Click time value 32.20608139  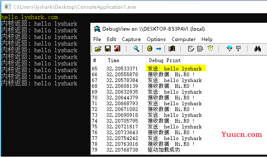tap(122, 86)
